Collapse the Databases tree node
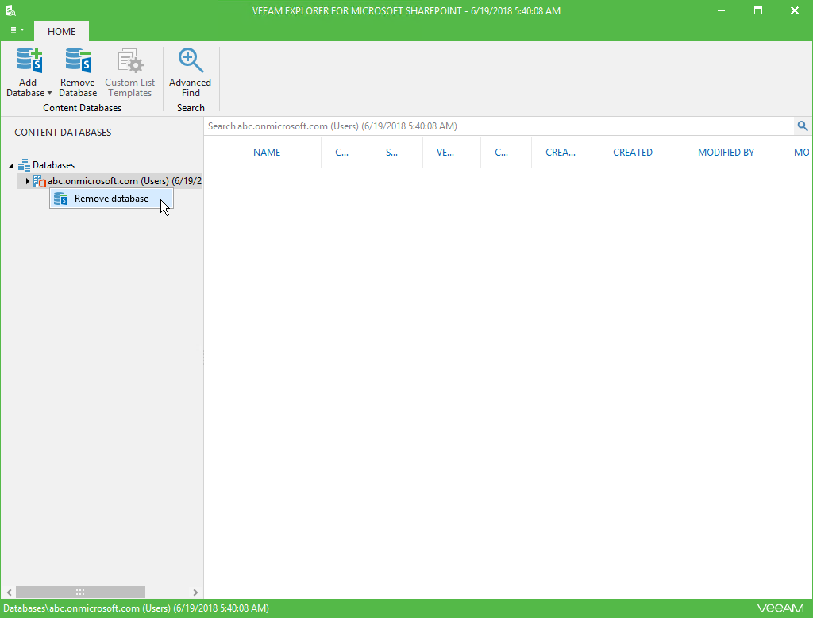Screen dimensions: 813x618 [x=11, y=165]
